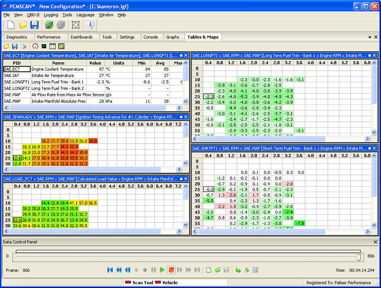Switch to the Dashboards tab

click(81, 37)
